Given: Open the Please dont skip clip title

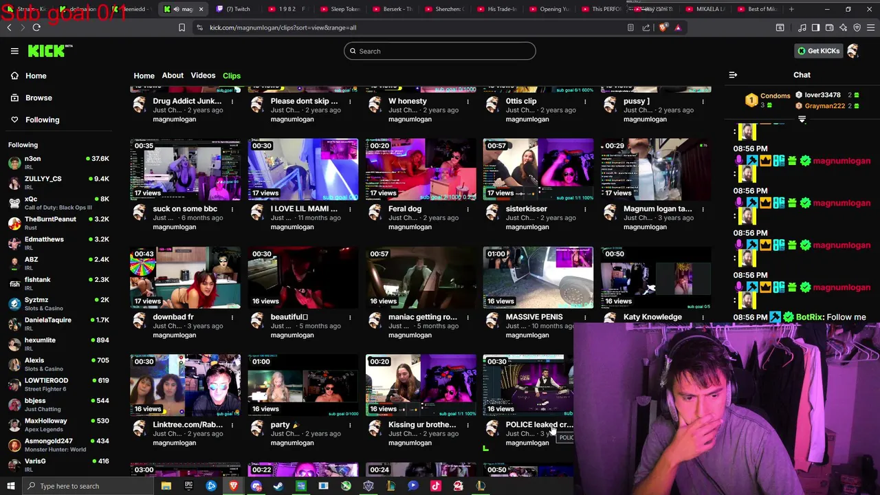Looking at the screenshot, I should (304, 101).
